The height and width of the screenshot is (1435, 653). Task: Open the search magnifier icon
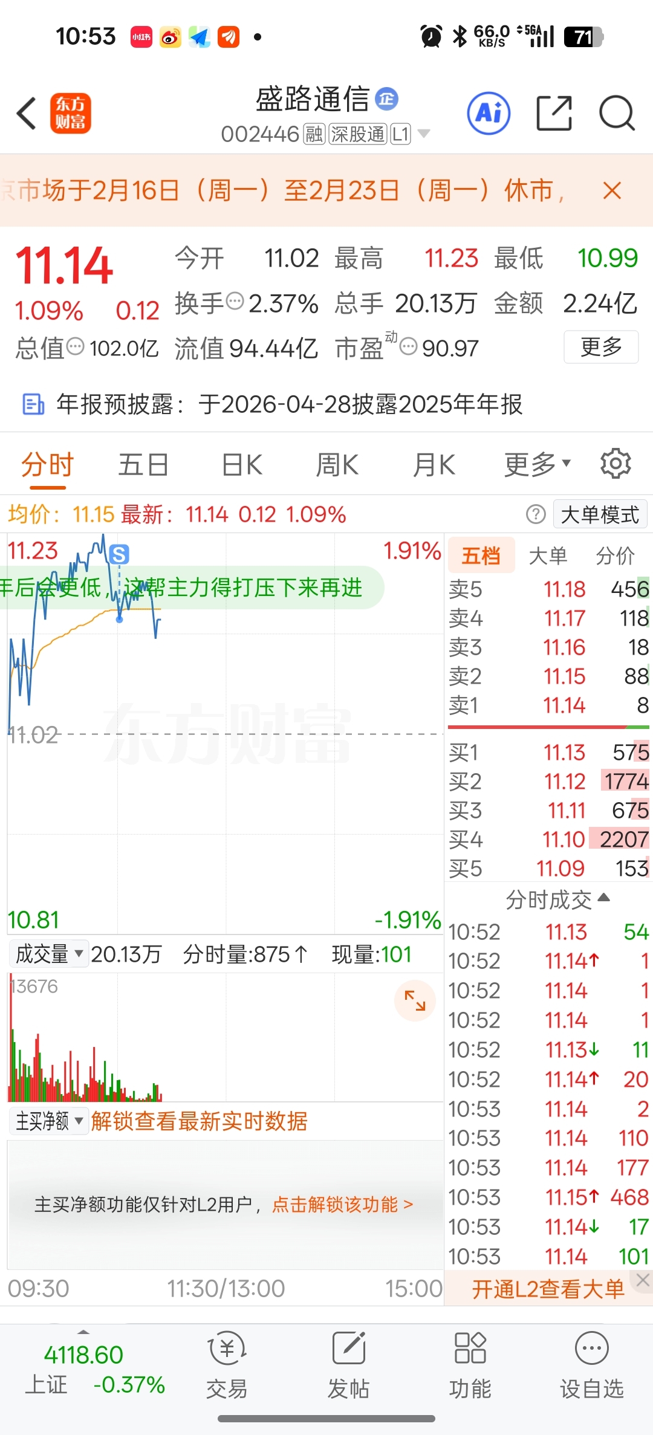tap(617, 113)
